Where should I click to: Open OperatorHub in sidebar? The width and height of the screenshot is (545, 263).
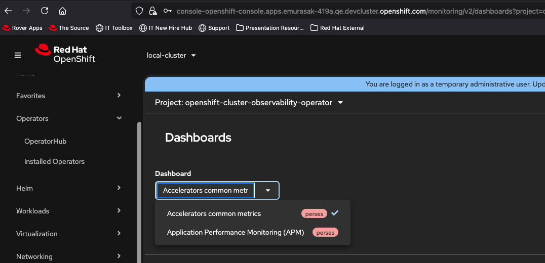[45, 141]
